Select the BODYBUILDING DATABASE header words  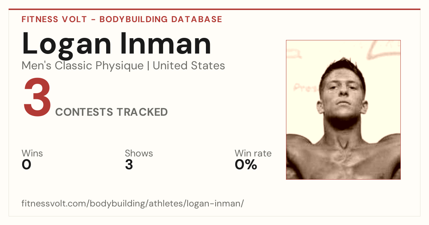tap(161, 19)
